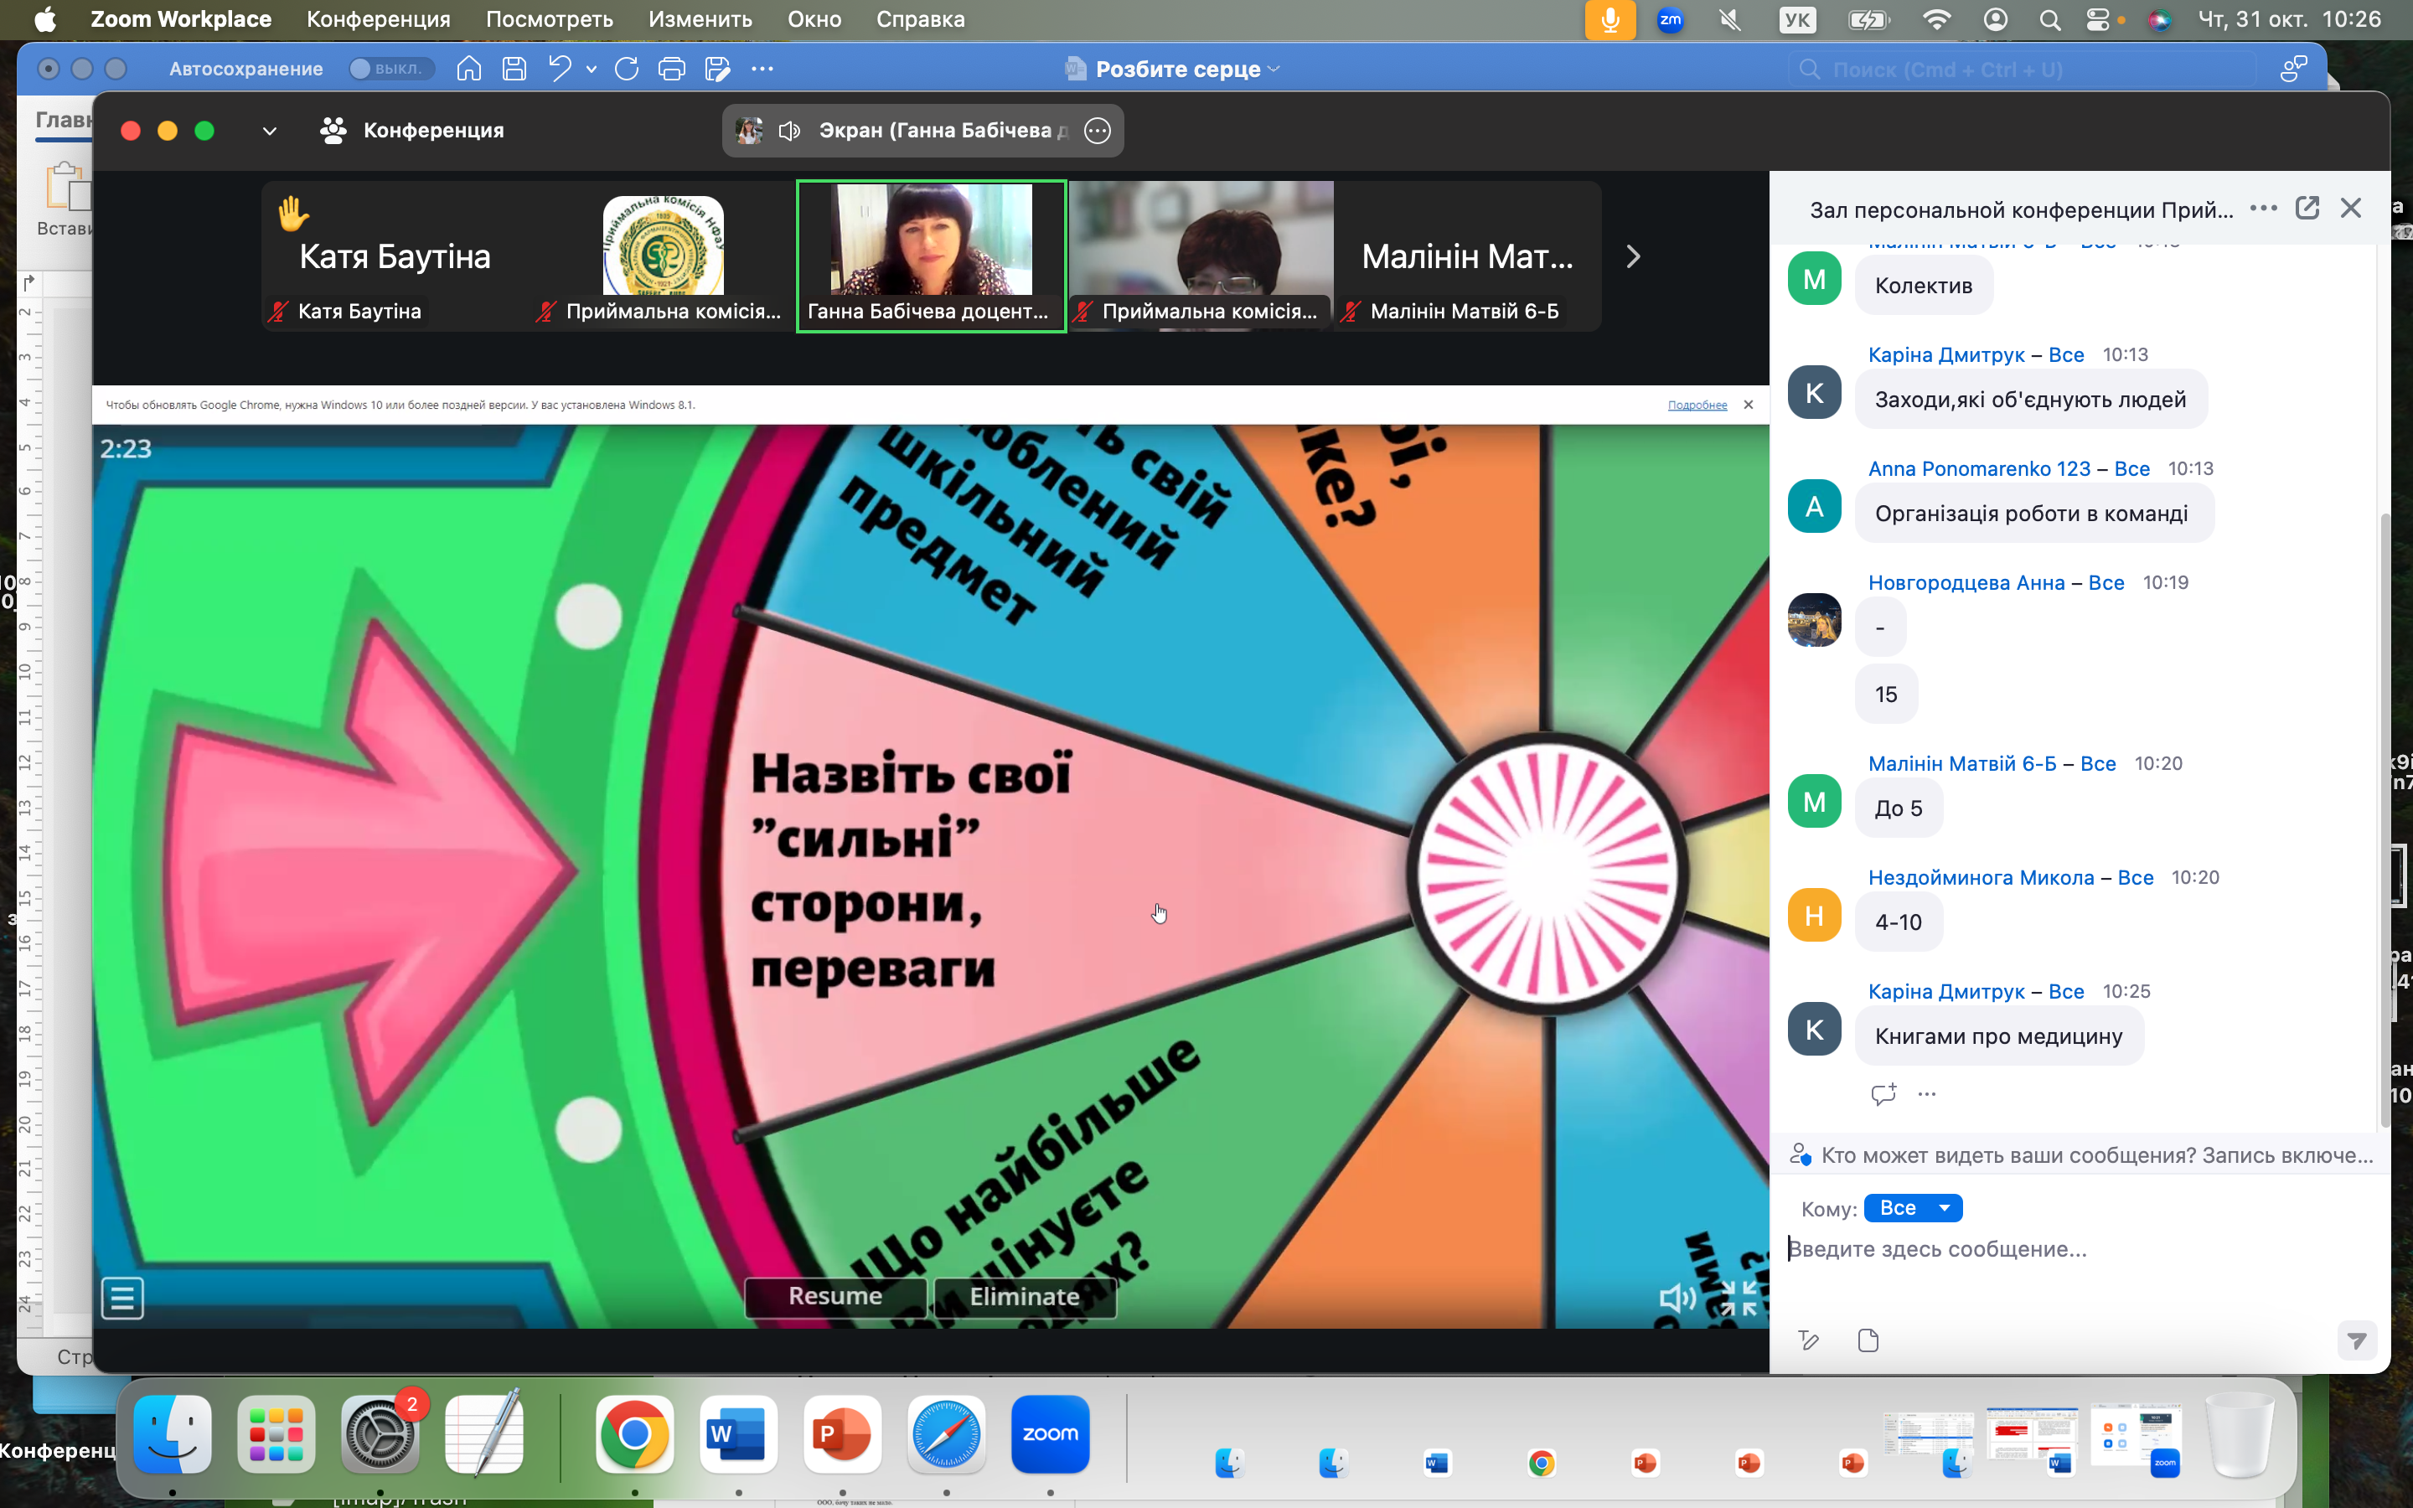The height and width of the screenshot is (1508, 2413).
Task: Open chat panel more options ellipsis
Action: coord(2263,209)
